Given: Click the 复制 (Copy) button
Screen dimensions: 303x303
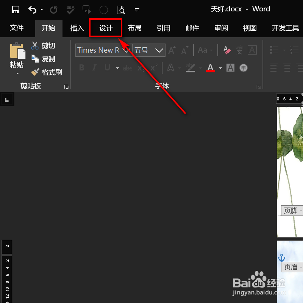Looking at the screenshot, I should pyautogui.click(x=43, y=59).
